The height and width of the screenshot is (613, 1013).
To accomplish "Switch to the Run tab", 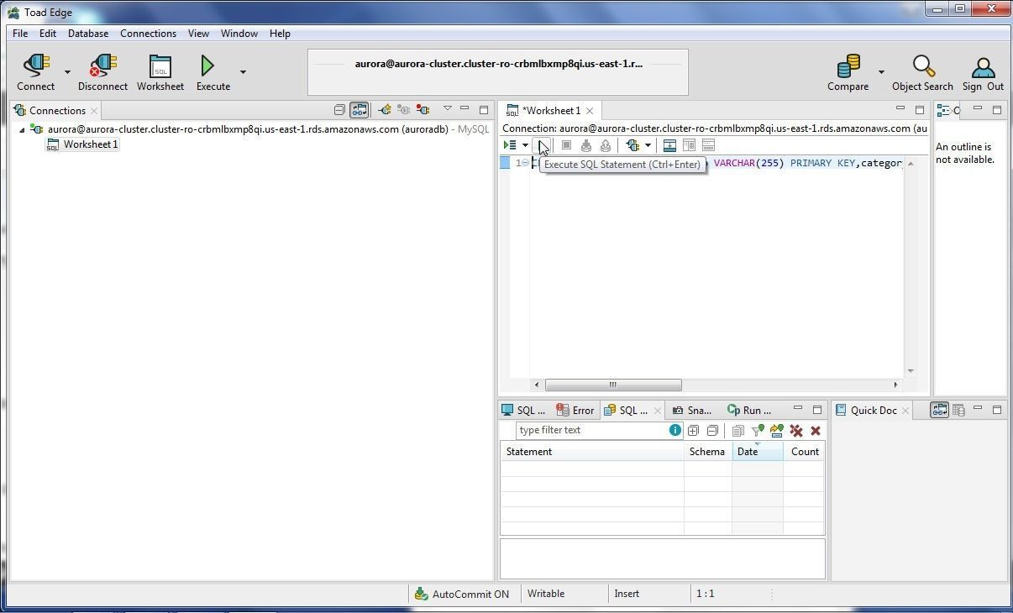I will click(749, 411).
